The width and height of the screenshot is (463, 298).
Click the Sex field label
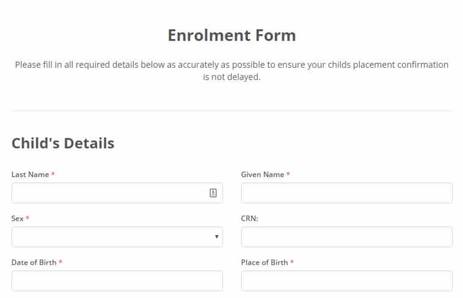[18, 219]
